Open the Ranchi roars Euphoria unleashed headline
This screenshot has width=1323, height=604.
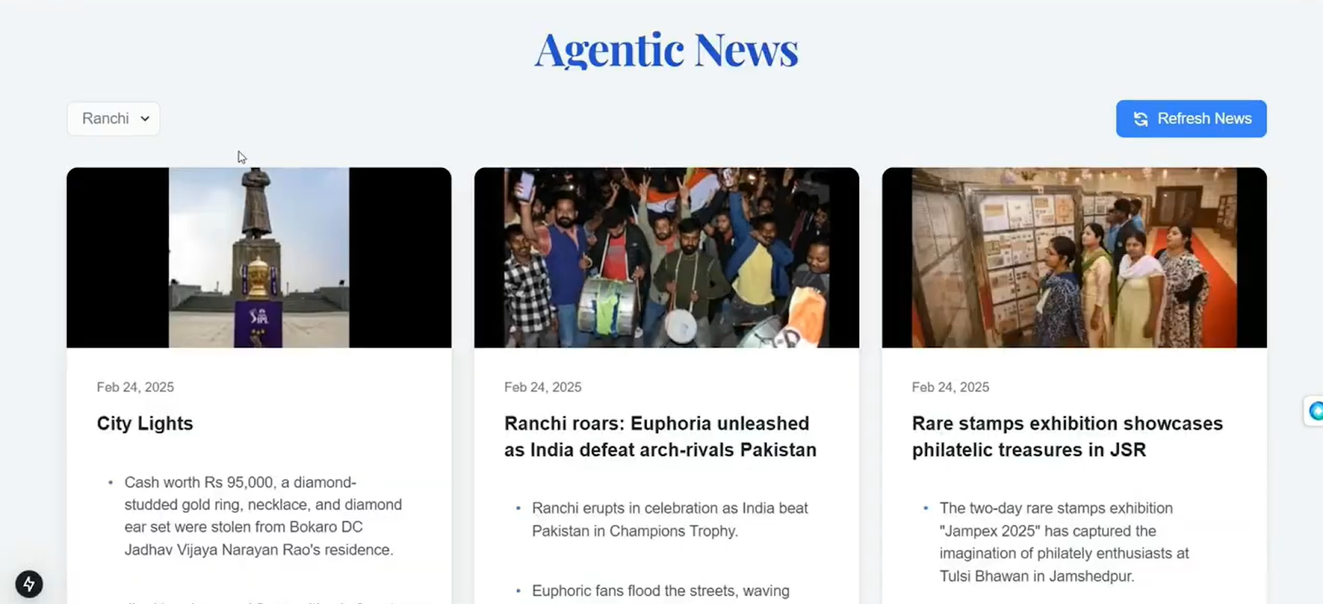pyautogui.click(x=661, y=436)
